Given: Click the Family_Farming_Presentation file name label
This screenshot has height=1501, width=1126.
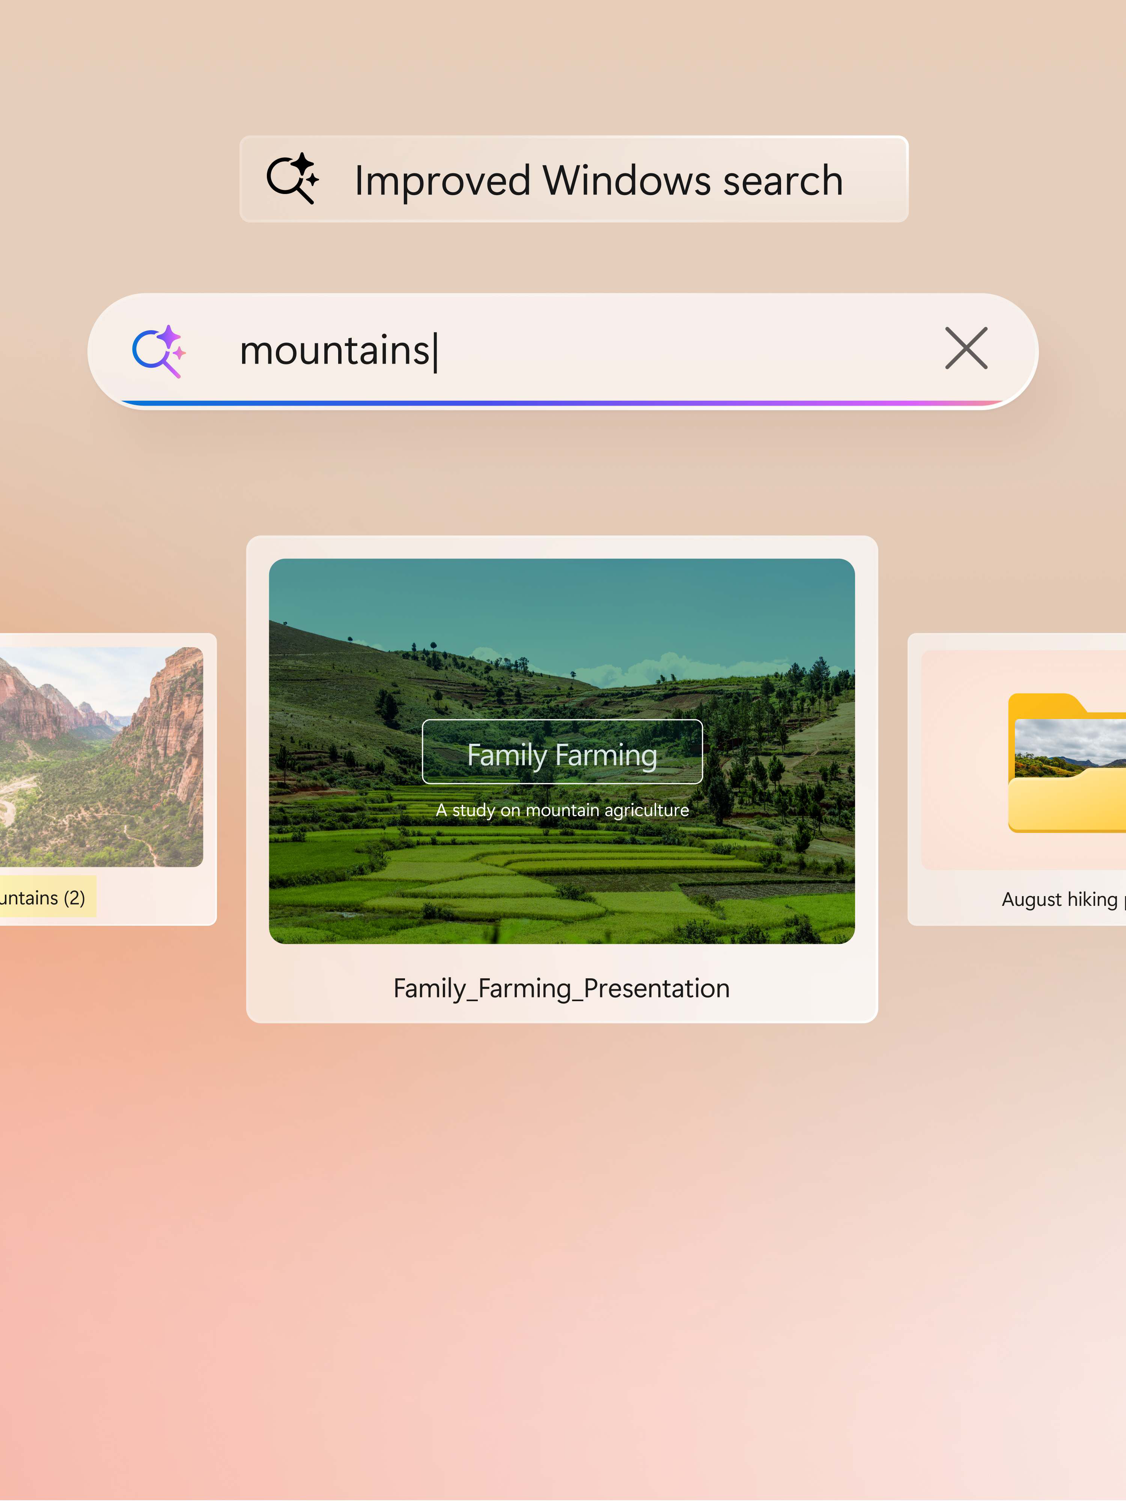Looking at the screenshot, I should point(561,989).
